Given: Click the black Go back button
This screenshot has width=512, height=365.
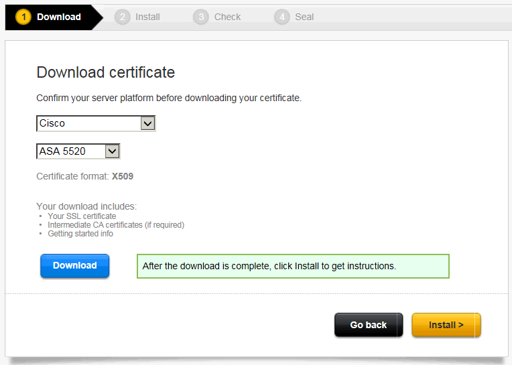Looking at the screenshot, I should [369, 325].
